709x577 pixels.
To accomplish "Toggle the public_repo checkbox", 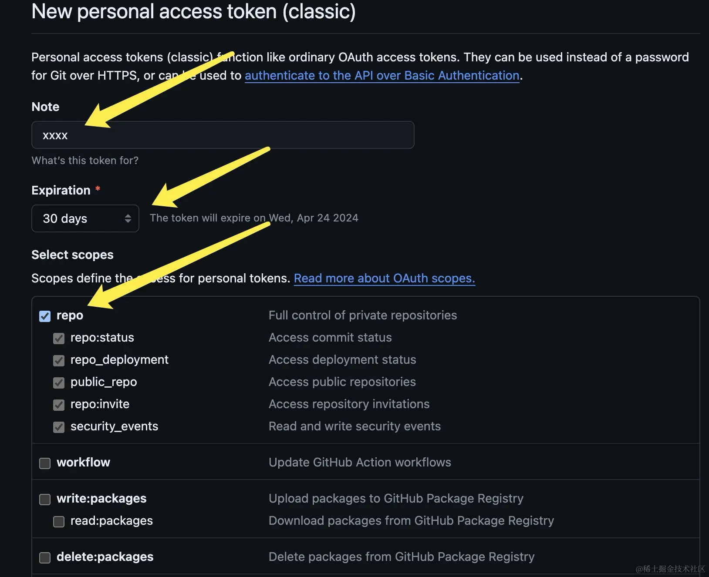I will point(59,382).
